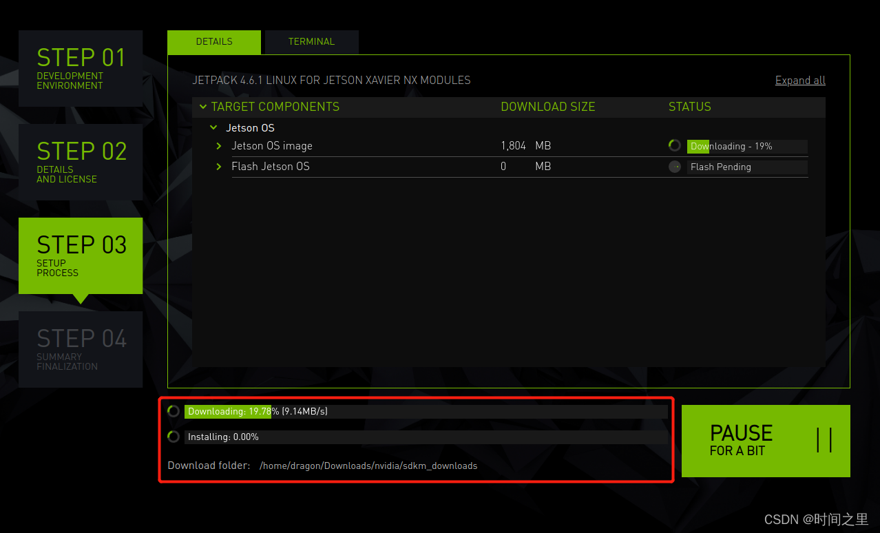Select STEP 03 Setup Process
This screenshot has height=533, width=880.
pyautogui.click(x=81, y=255)
